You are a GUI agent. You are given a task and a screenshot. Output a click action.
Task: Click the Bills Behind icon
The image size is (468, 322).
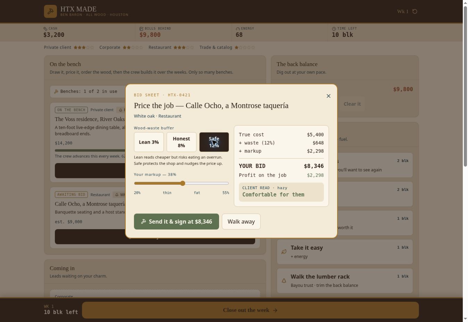[x=141, y=29]
